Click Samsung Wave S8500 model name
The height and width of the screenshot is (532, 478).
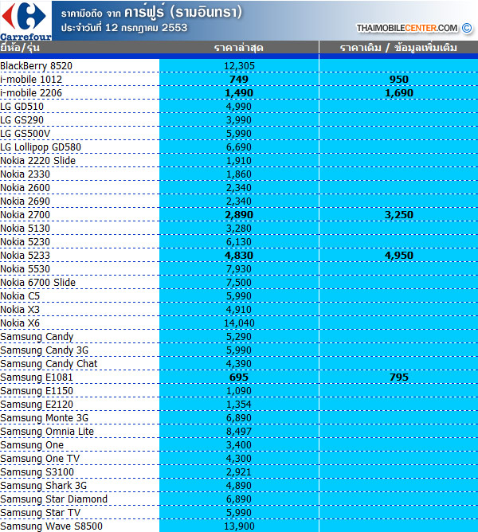pos(51,526)
